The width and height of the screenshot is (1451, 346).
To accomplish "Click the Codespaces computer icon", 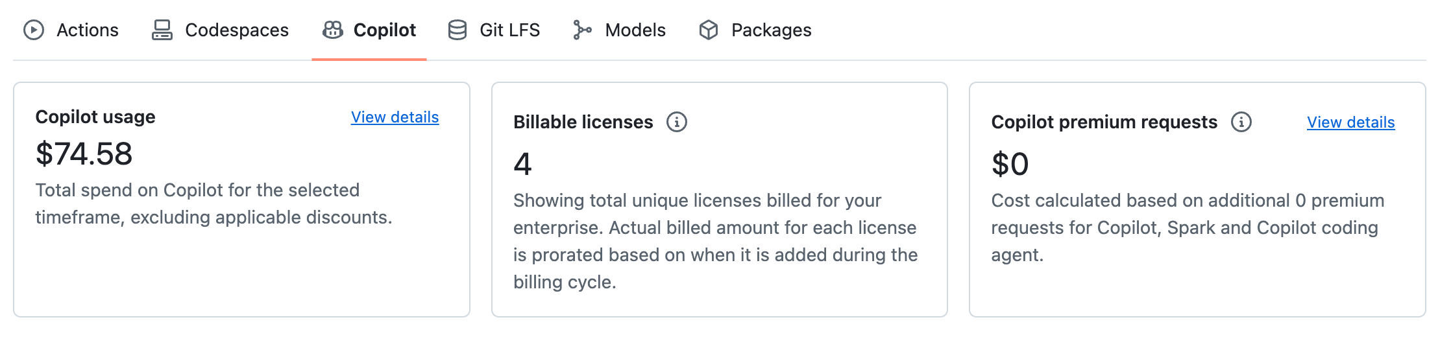I will (162, 30).
